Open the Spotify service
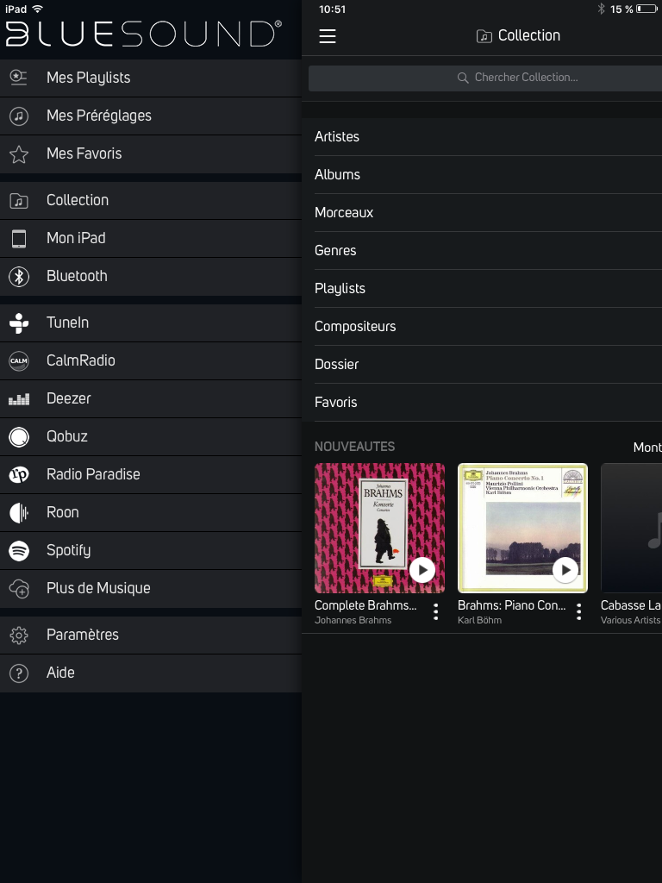The width and height of the screenshot is (662, 883). [151, 551]
